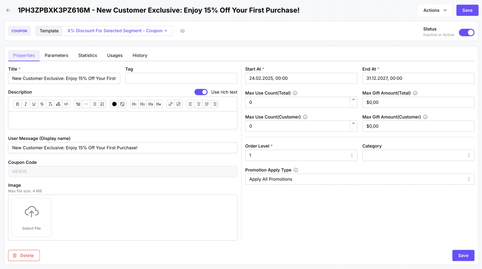
Task: Insert a blockquote
Action: click(x=78, y=104)
